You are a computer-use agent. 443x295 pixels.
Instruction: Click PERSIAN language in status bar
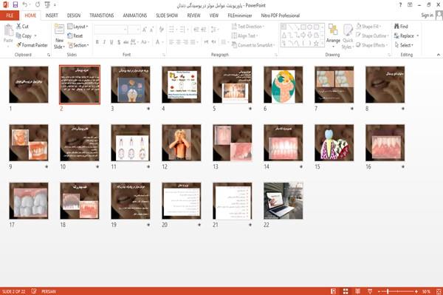49,291
